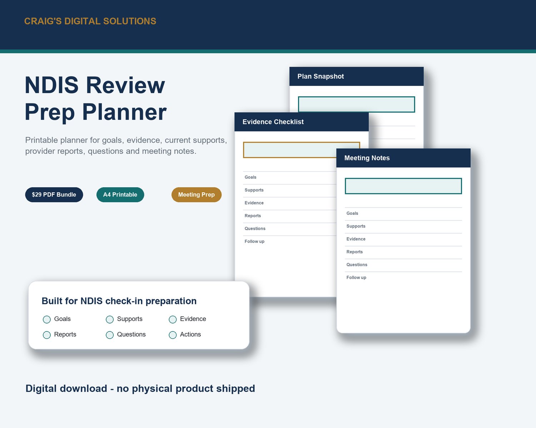
Task: Click Supports row in Meeting Notes page
Action: point(403,226)
